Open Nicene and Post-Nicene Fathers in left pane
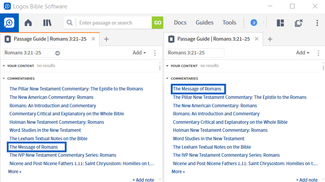Viewport: 325px width, 182px height. (x=82, y=164)
